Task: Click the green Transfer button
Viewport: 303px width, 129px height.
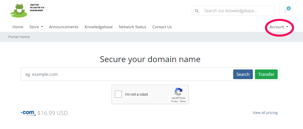Action: click(266, 74)
